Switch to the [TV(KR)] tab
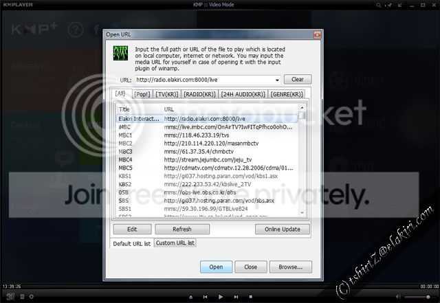The height and width of the screenshot is (303, 440). click(x=167, y=94)
